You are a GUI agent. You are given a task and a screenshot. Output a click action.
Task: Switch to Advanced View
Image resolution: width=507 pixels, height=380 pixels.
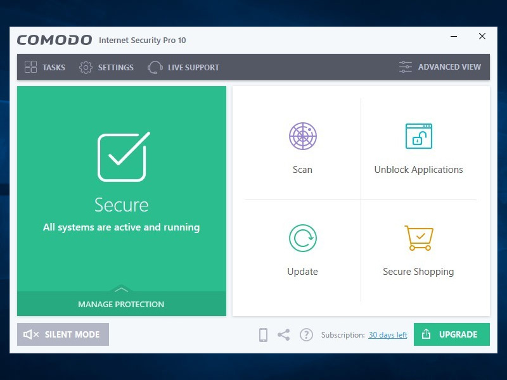click(x=440, y=67)
